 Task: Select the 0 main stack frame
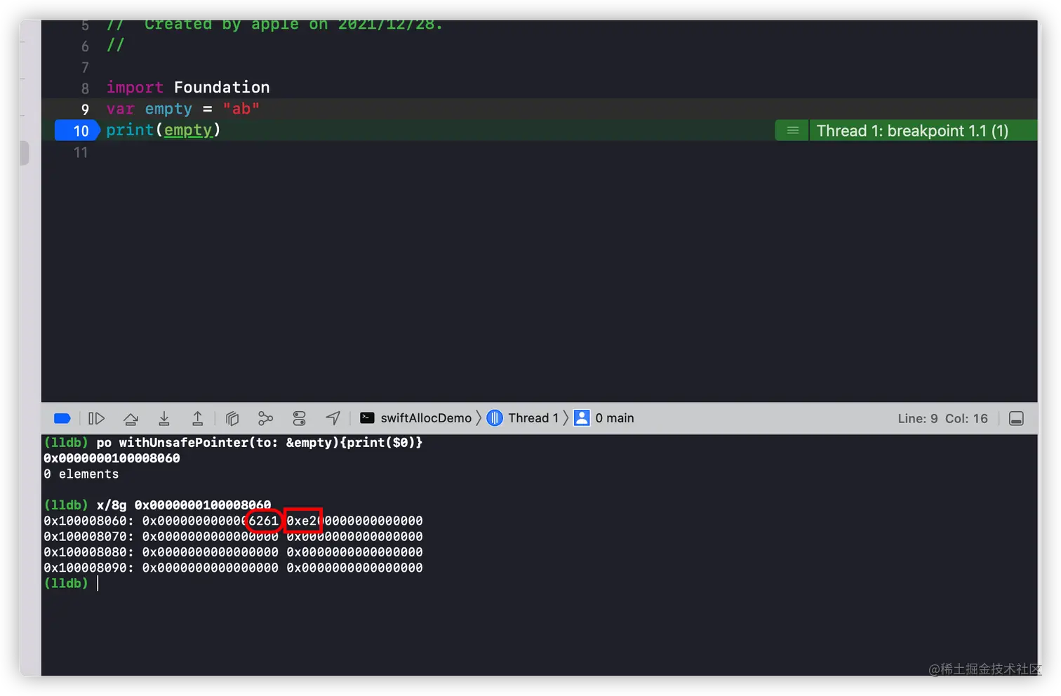click(x=606, y=418)
